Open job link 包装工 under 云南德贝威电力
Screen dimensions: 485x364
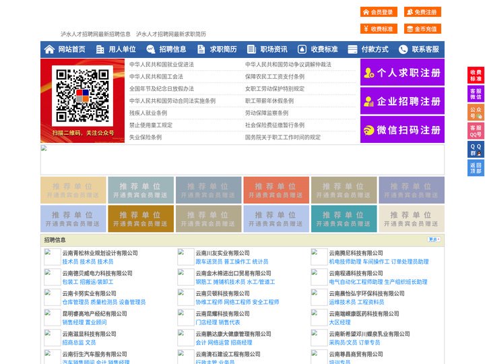coord(70,282)
